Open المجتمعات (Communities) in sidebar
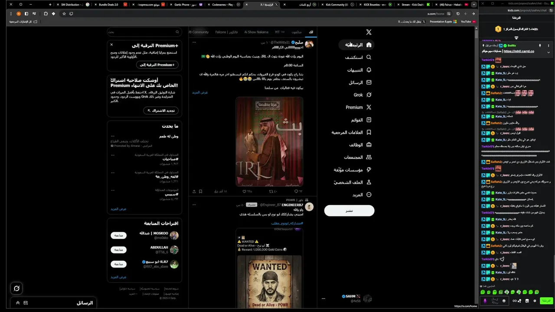Image resolution: width=555 pixels, height=312 pixels. 358,157
